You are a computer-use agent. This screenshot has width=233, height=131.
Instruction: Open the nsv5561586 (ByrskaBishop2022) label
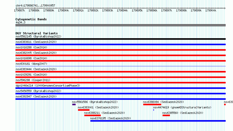pos(95,102)
